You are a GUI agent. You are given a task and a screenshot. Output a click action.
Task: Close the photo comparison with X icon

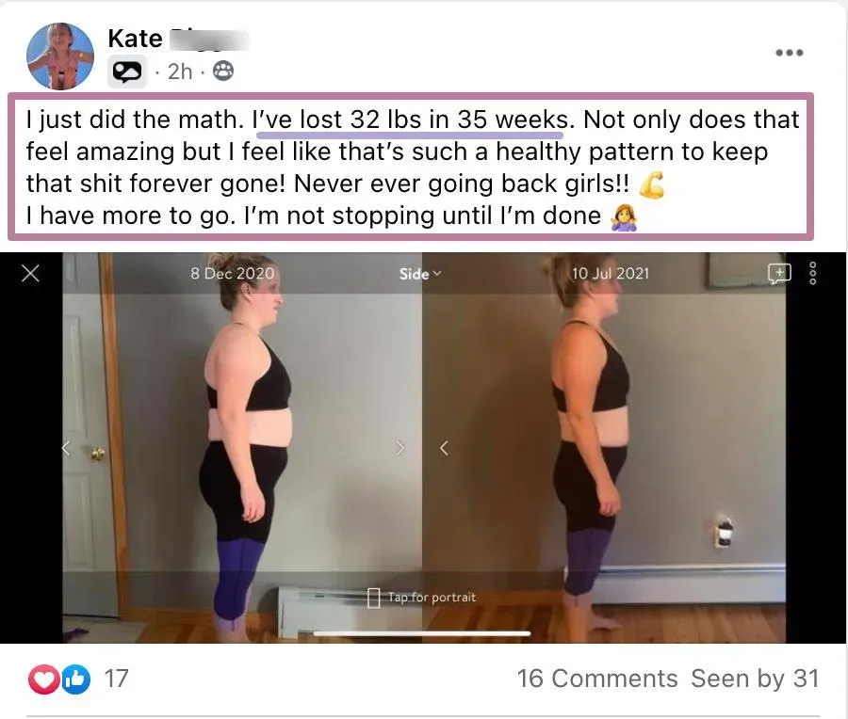(30, 273)
